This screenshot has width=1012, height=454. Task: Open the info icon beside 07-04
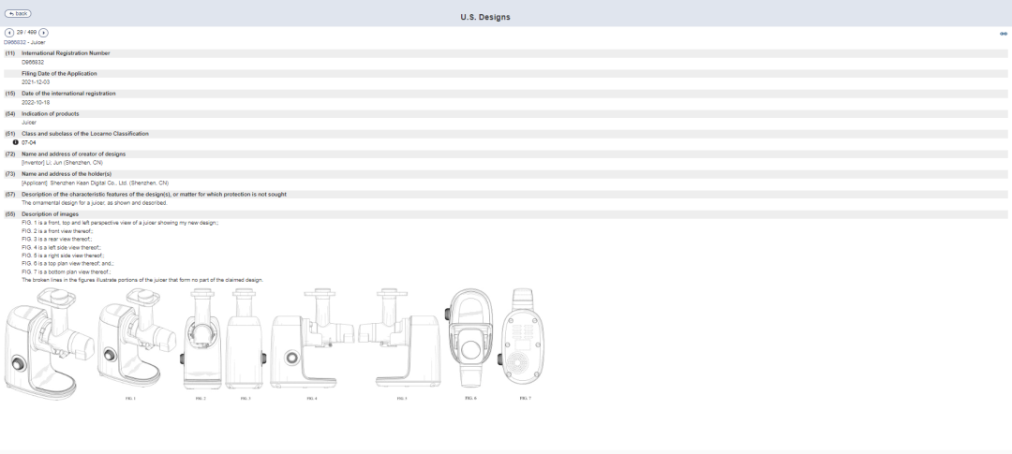click(x=16, y=142)
